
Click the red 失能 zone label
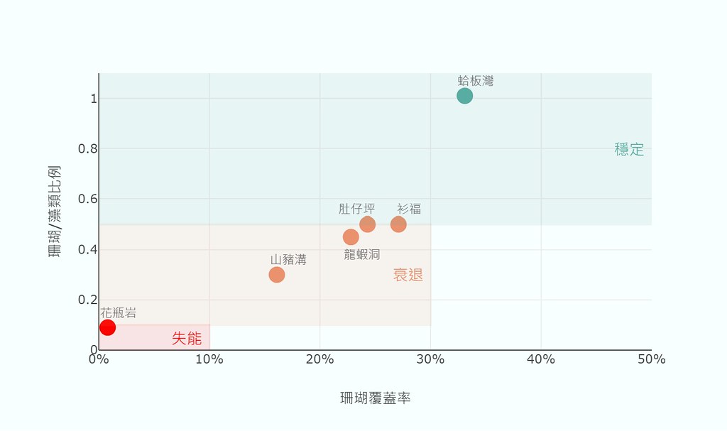(187, 338)
